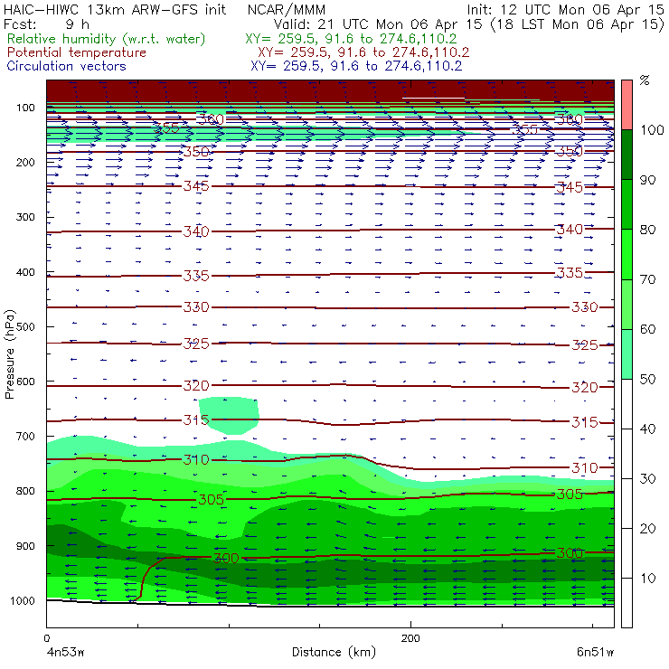The image size is (669, 669).
Task: Select the "Fcst: 9 h" forecast label
Action: [46, 24]
